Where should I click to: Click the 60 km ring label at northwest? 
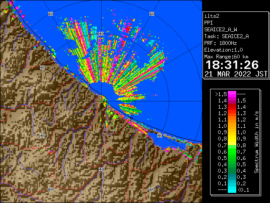[51, 14]
